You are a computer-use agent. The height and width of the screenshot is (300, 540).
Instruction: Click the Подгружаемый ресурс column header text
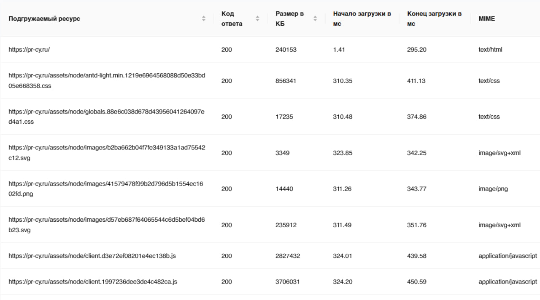coord(44,19)
